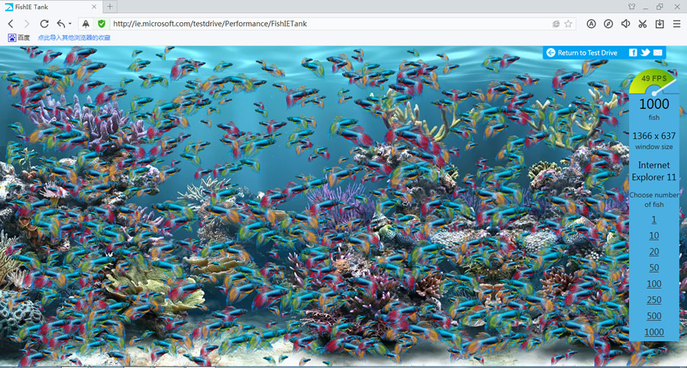Click the import favorites from other browsers link
Screen dimensions: 687x368
[74, 37]
